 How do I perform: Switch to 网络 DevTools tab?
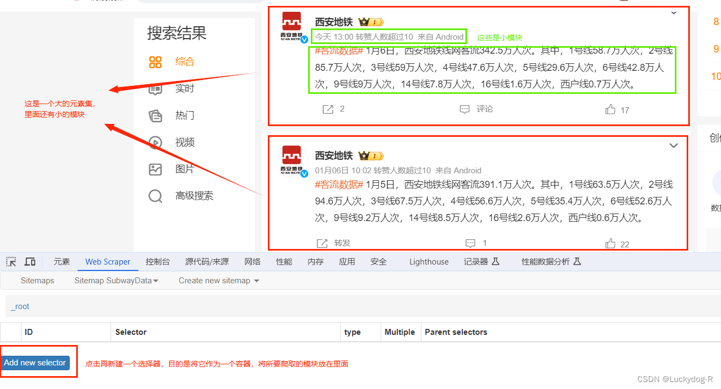[x=252, y=262]
